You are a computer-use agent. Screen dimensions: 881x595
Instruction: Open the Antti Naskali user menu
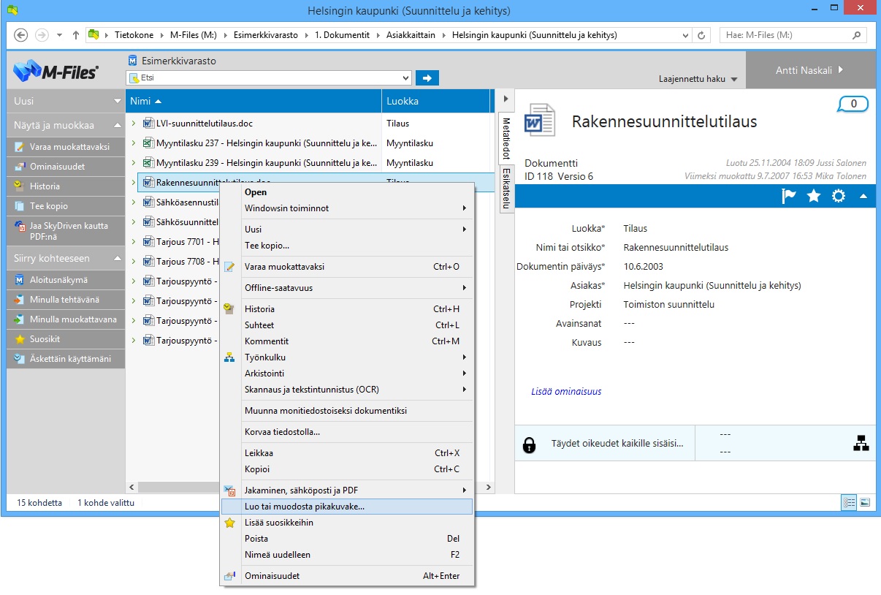click(x=809, y=70)
